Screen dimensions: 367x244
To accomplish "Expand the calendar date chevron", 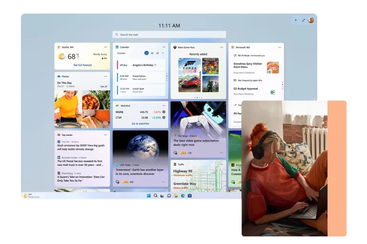I will (x=163, y=53).
